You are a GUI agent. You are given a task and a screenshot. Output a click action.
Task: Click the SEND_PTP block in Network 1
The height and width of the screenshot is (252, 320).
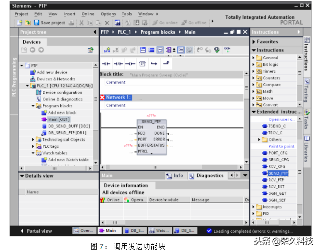tap(151, 137)
